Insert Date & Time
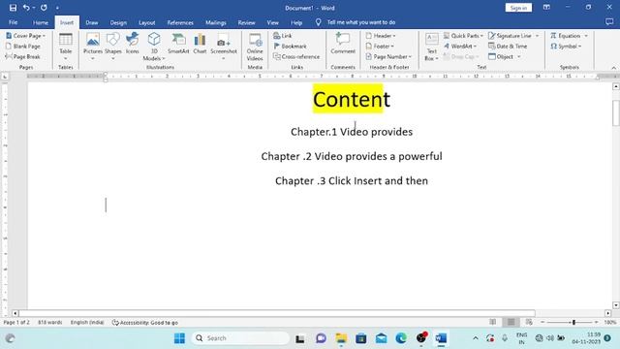Image resolution: width=620 pixels, height=349 pixels. 508,47
